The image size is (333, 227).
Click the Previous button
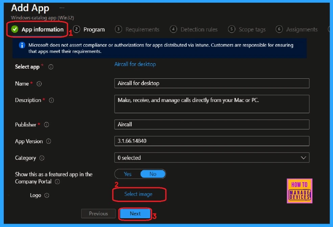click(x=98, y=213)
